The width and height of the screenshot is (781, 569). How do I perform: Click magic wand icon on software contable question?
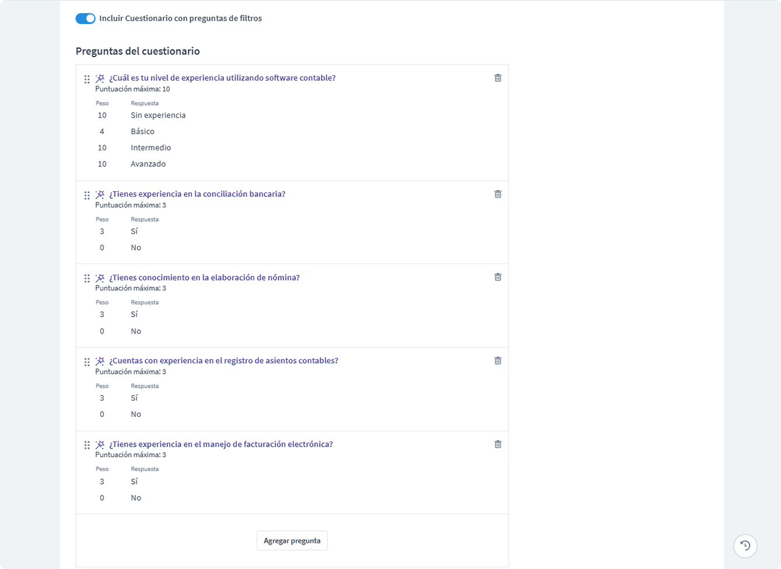(100, 78)
